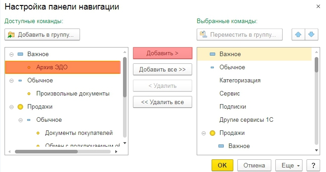Click the Переместить в группу... button
The image size is (326, 172).
pos(240,34)
